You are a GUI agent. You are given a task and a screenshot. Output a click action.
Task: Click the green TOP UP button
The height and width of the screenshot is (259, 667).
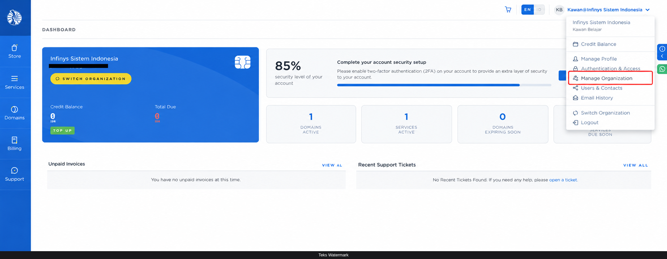point(62,130)
